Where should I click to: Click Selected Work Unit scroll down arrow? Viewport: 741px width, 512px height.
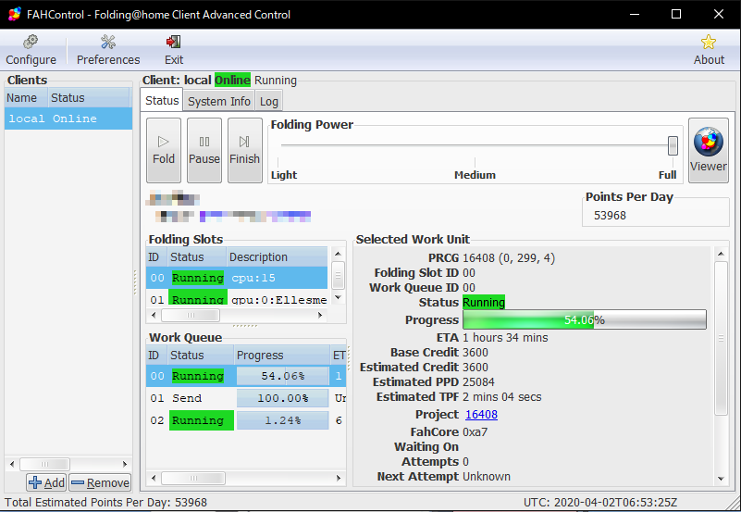pos(721,479)
